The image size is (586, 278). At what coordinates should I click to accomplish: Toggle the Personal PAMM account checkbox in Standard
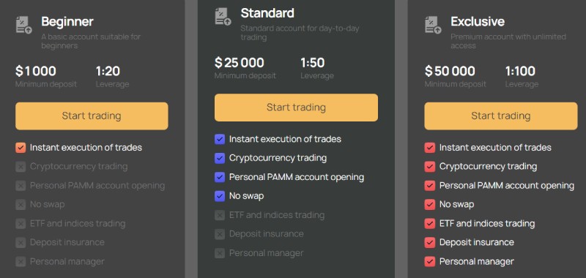pyautogui.click(x=220, y=177)
